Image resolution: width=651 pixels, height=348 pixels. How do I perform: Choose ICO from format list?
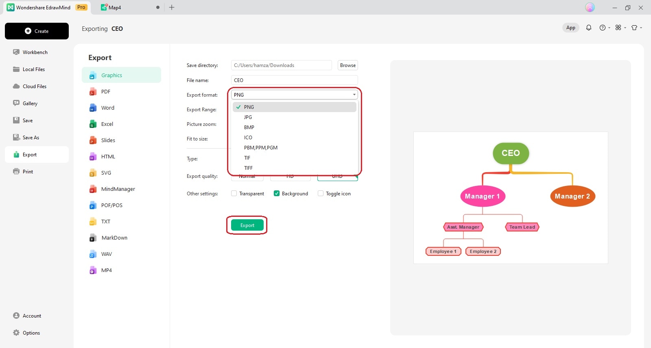295,138
